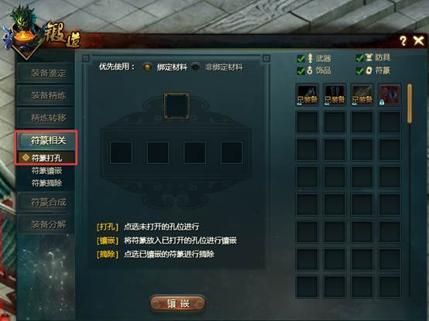The width and height of the screenshot is (429, 321).
Task: Collapse the 符篆相关 sidebar section
Action: (x=46, y=141)
